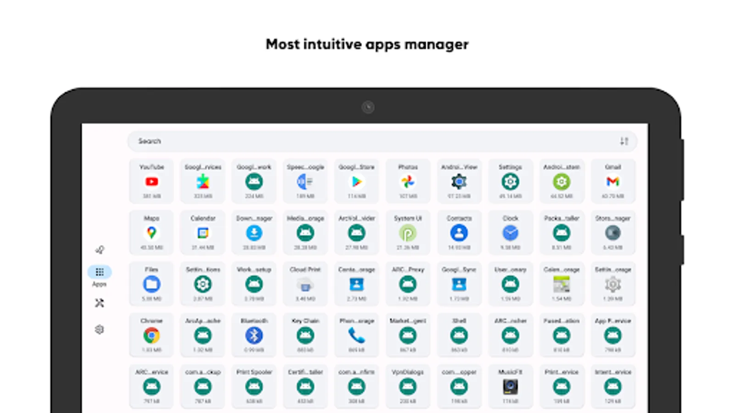Select the Fused Location app

562,335
